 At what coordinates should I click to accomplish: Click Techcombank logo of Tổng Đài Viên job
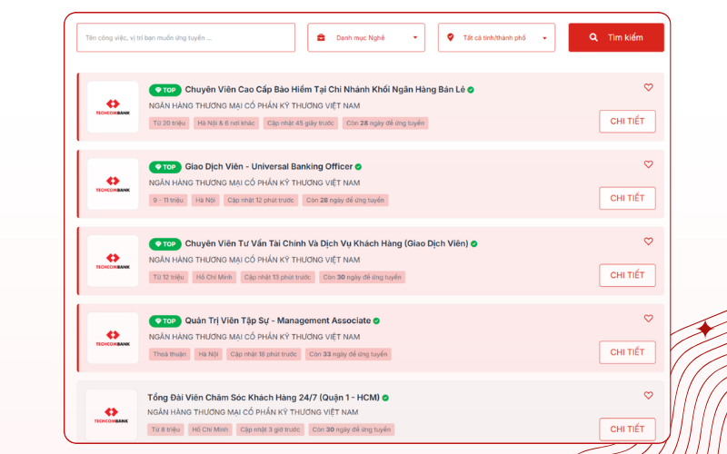click(111, 415)
